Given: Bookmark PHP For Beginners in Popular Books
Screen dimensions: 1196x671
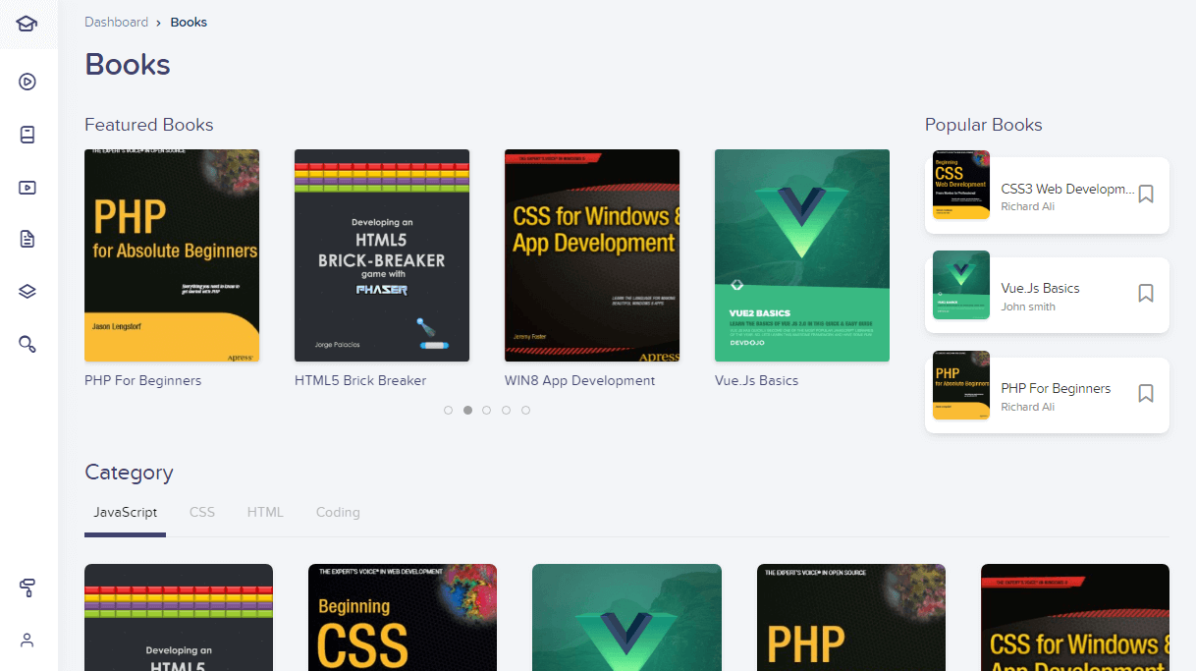Looking at the screenshot, I should coord(1145,394).
